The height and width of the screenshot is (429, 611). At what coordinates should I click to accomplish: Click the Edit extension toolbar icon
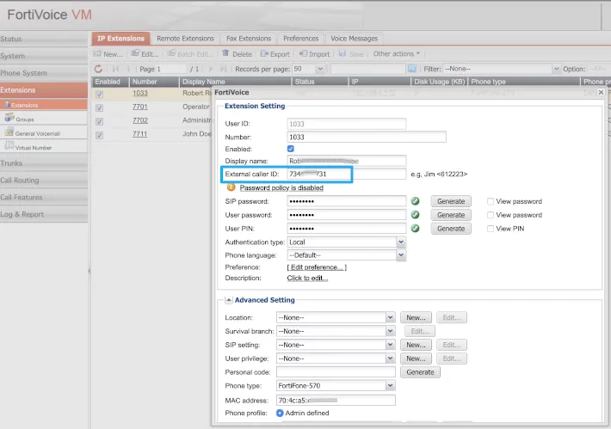pos(135,53)
